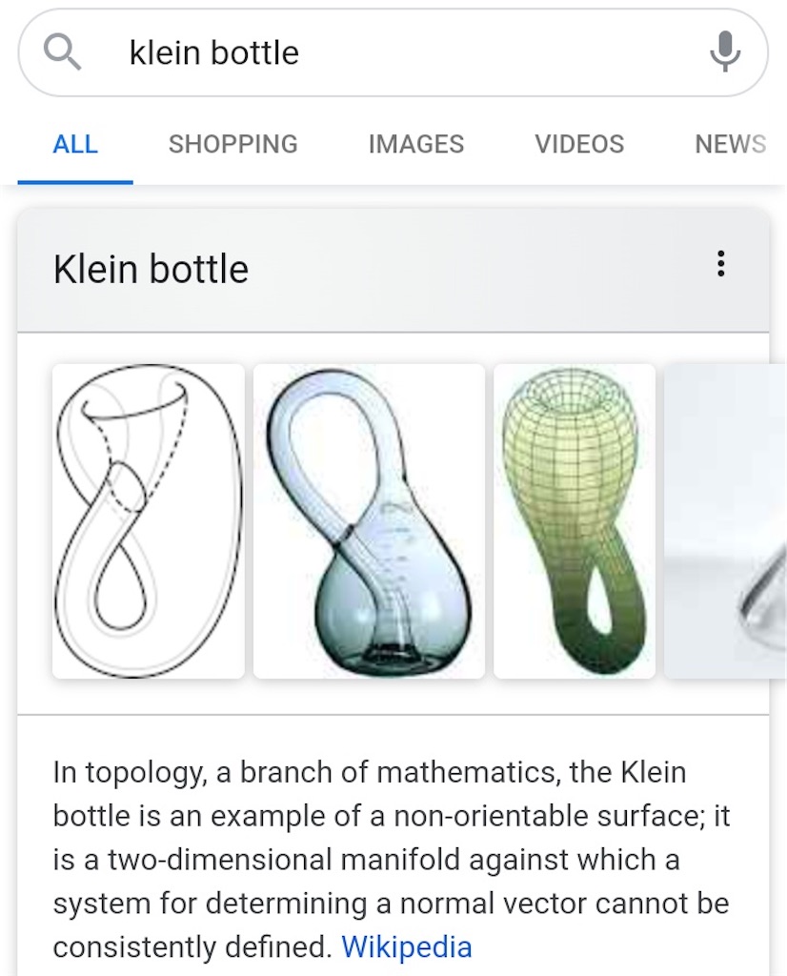This screenshot has width=787, height=976.
Task: Open the line-drawing Klein bottle thumbnail
Action: click(149, 521)
